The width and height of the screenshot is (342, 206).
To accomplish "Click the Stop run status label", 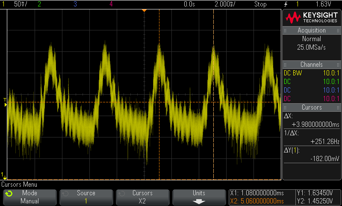I will click(x=260, y=4).
